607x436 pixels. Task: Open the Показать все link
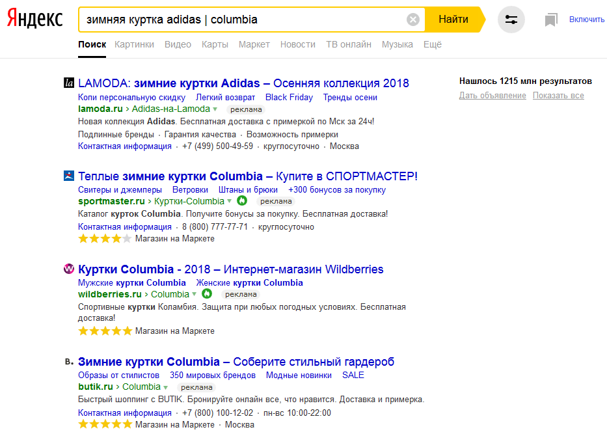pyautogui.click(x=558, y=96)
